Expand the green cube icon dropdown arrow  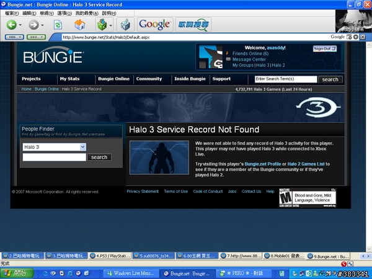(110, 25)
